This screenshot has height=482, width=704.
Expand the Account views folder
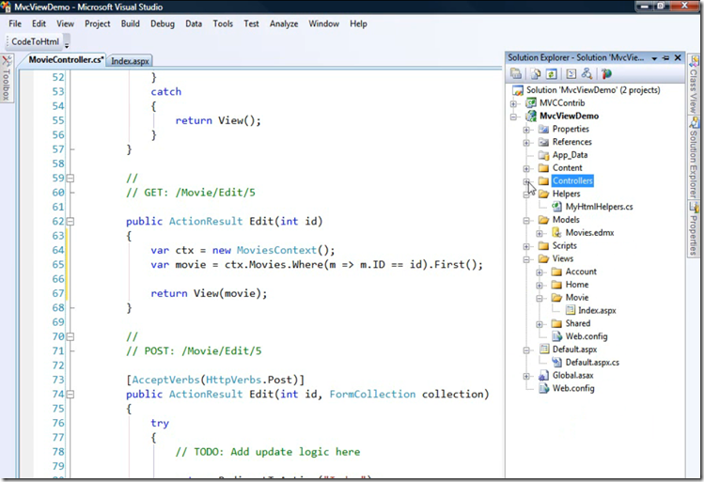pos(540,272)
